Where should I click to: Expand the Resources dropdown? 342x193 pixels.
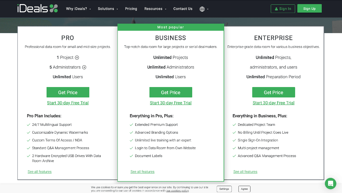[155, 9]
